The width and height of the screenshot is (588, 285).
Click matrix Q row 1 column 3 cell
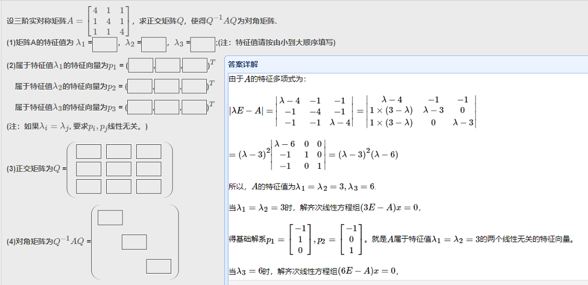(149, 152)
